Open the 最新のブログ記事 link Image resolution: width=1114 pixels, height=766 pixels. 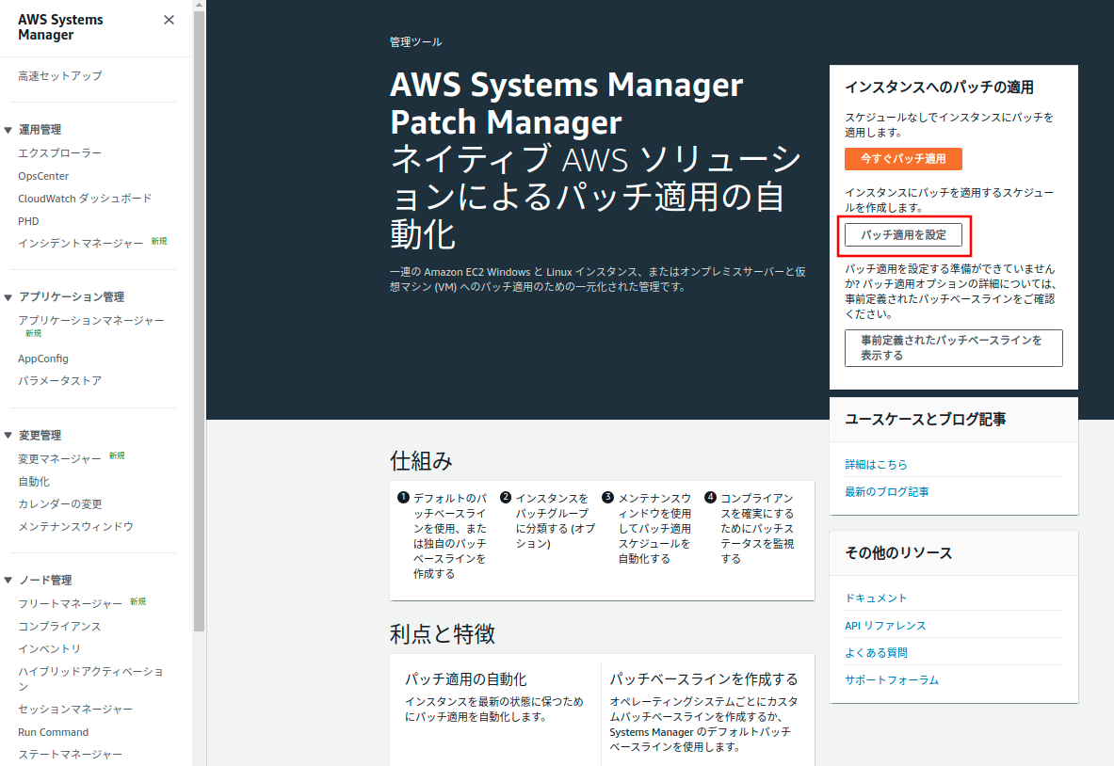[886, 492]
